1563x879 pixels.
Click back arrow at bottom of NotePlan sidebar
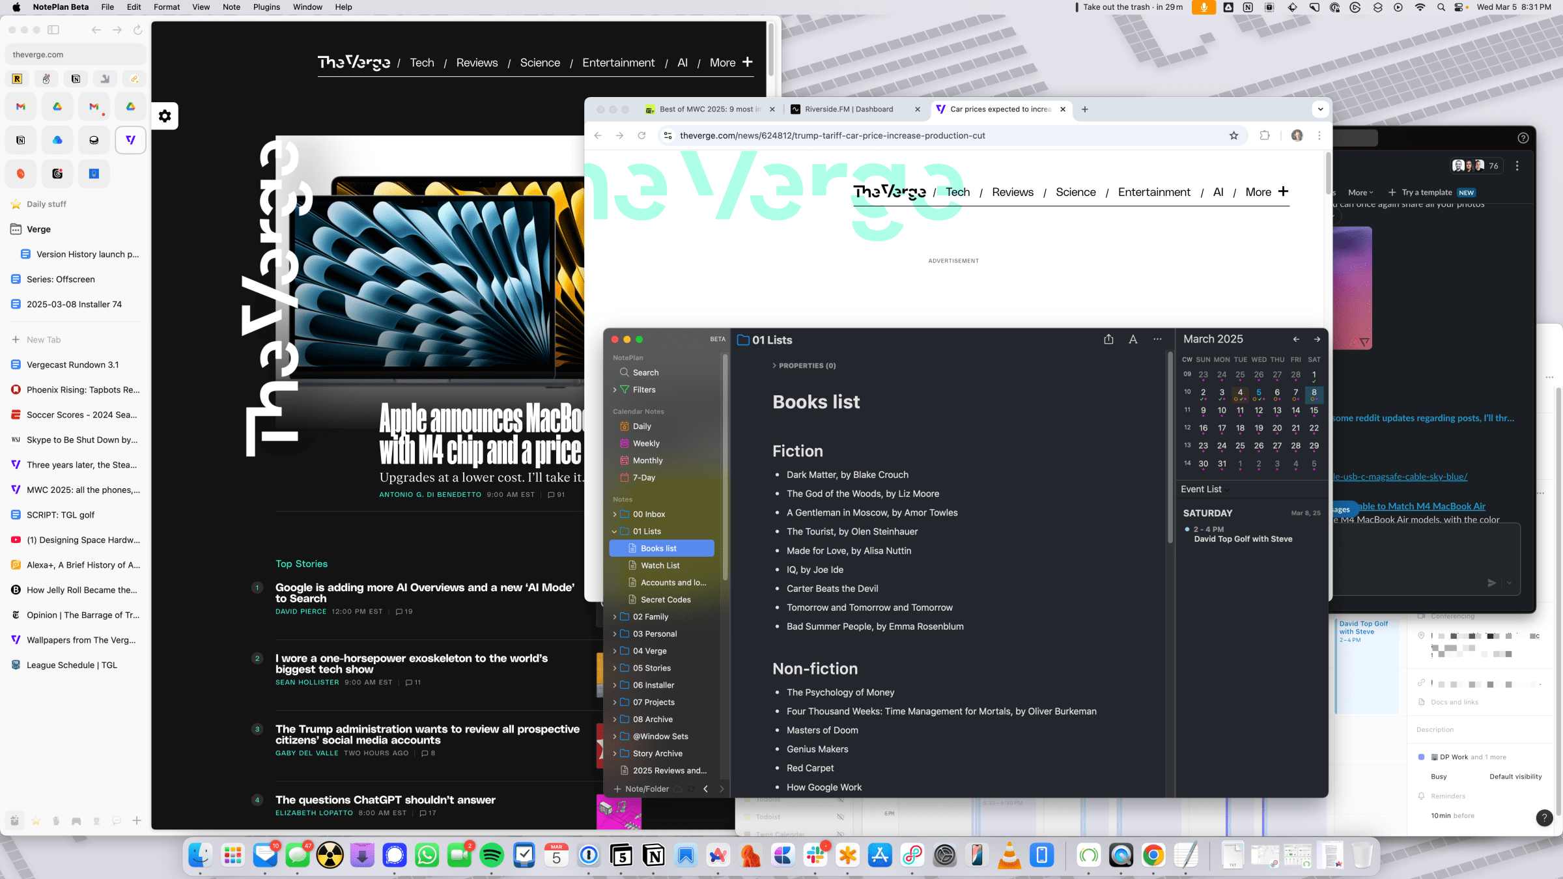click(705, 788)
